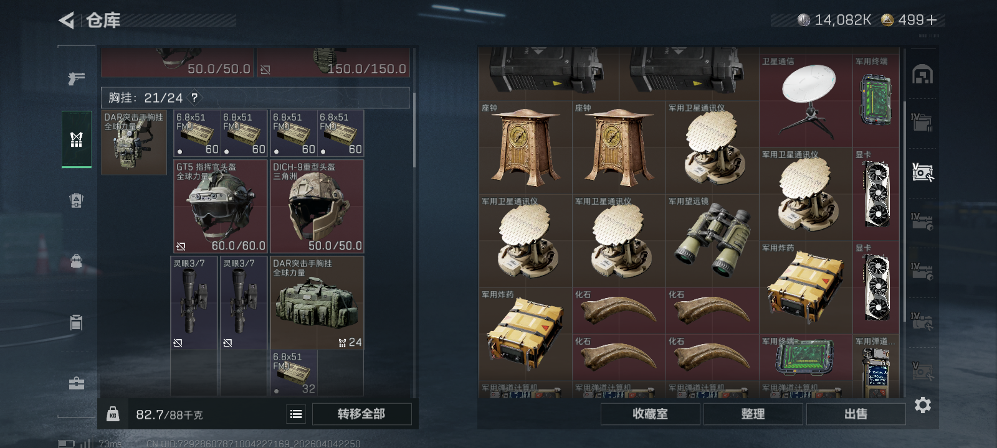Open the briefcase category in left sidebar
This screenshot has height=448, width=997.
[x=76, y=383]
